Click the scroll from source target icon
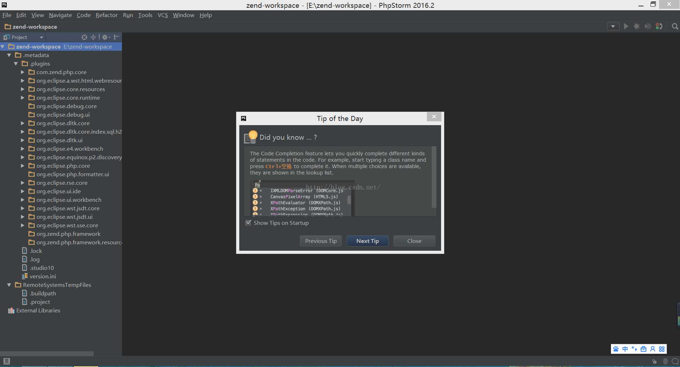This screenshot has height=367, width=680. tap(84, 37)
